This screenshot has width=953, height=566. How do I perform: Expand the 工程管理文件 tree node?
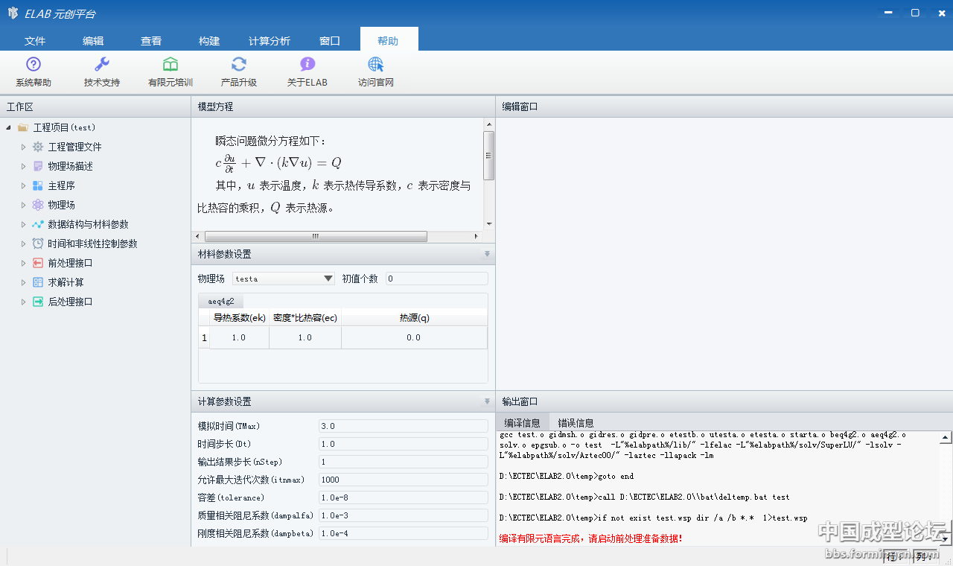coord(23,147)
